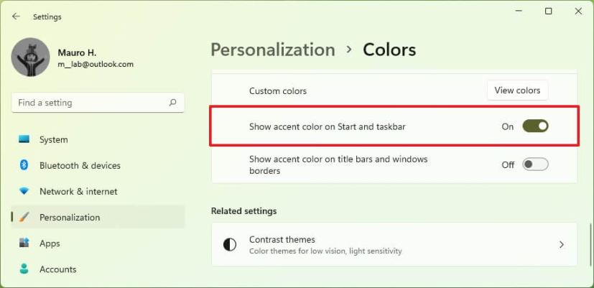Viewport: 594px width, 288px height.
Task: Open the Network & internet section
Action: (x=78, y=191)
